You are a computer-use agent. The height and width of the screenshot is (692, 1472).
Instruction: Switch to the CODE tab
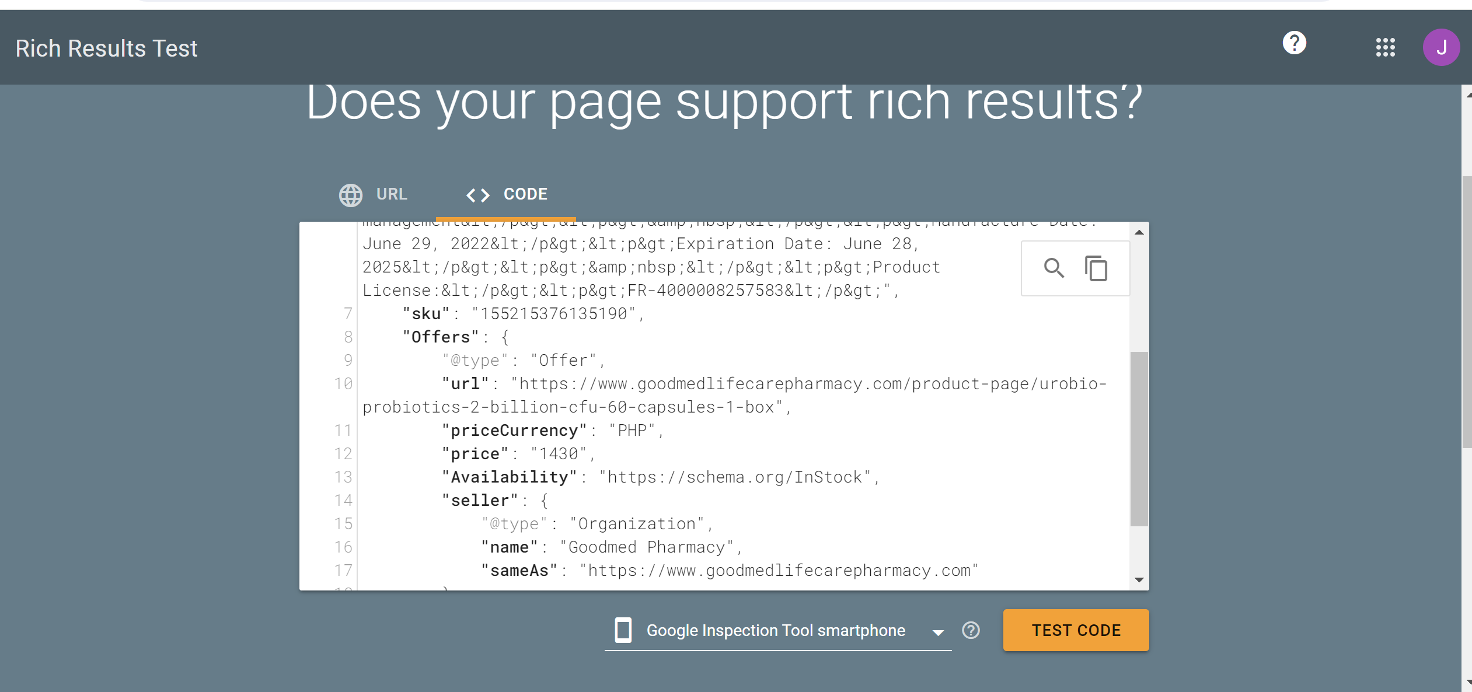point(508,195)
